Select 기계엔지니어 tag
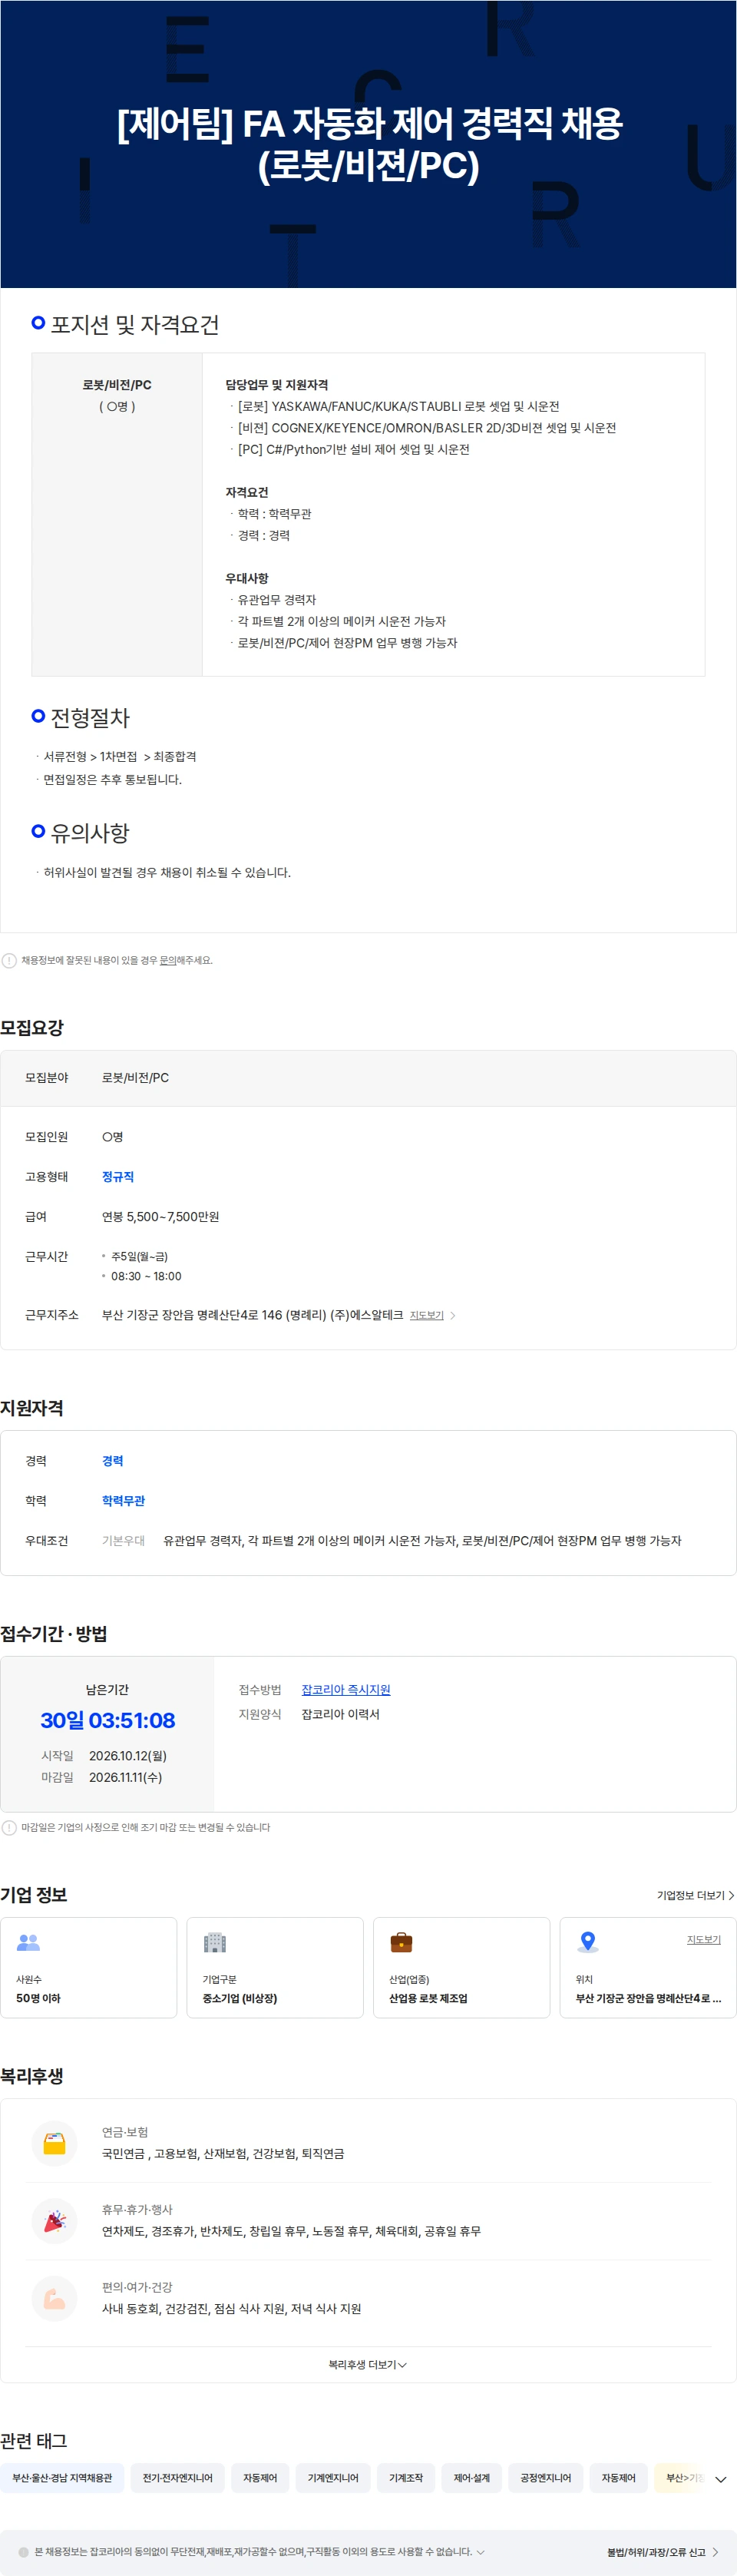Viewport: 737px width, 2576px height. [x=333, y=2477]
